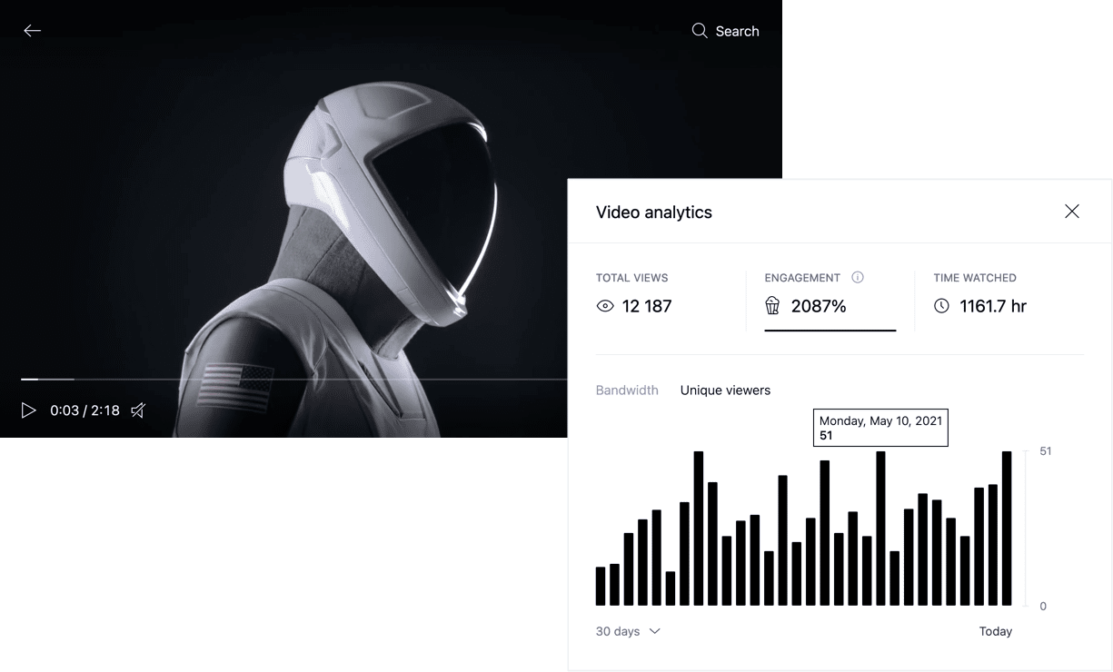Click the Engagement popcorn icon
1113x672 pixels.
(773, 306)
